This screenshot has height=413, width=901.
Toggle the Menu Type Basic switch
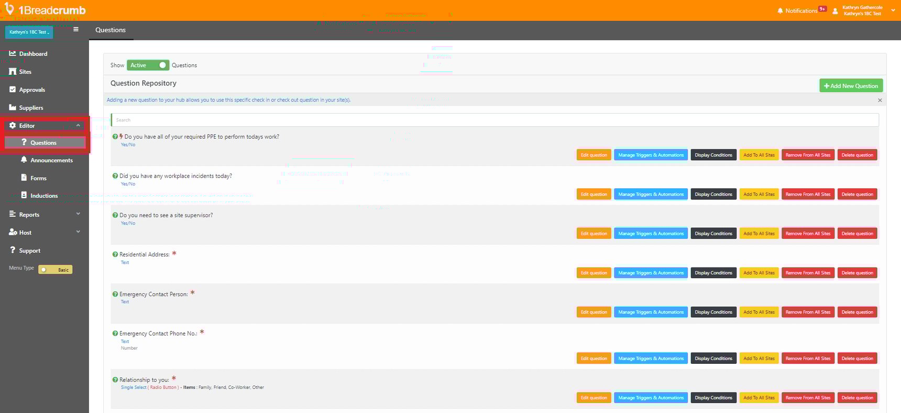pos(55,270)
